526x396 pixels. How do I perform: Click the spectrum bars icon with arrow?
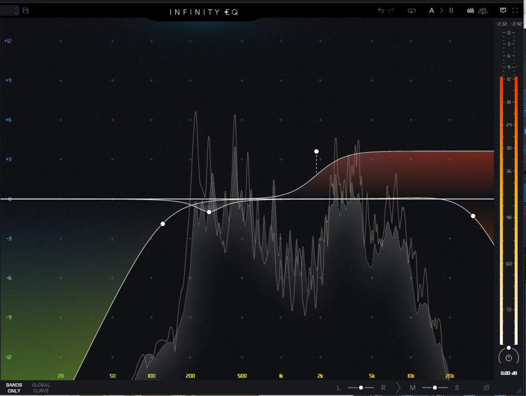pos(483,11)
